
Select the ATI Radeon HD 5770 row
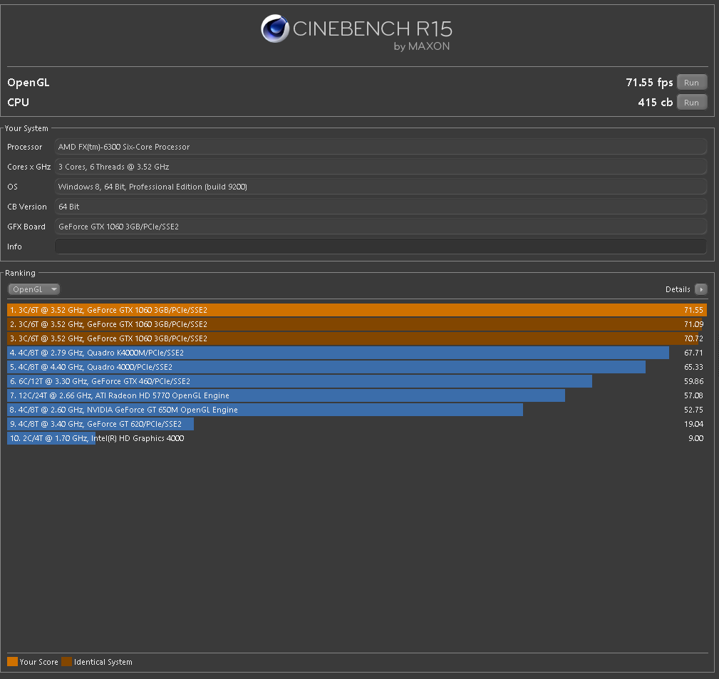point(357,395)
